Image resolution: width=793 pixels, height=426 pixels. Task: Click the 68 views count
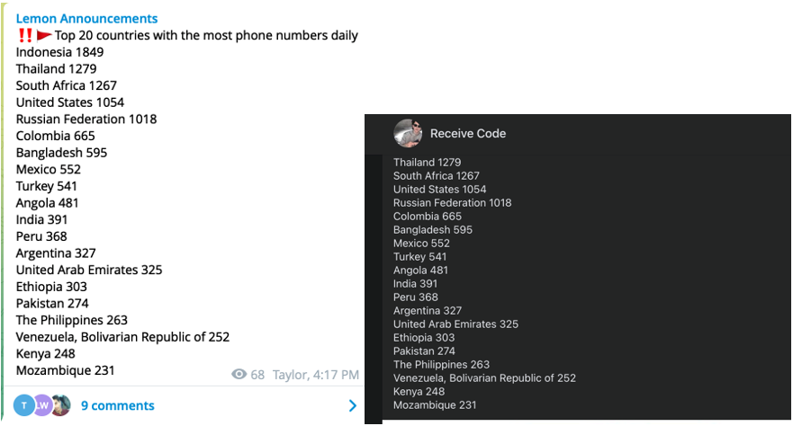coord(257,374)
